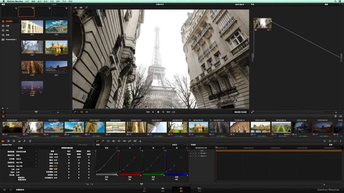The image size is (344, 193).
Task: Click the keyframe timecode 00:00:01:18
Action: 201,148
